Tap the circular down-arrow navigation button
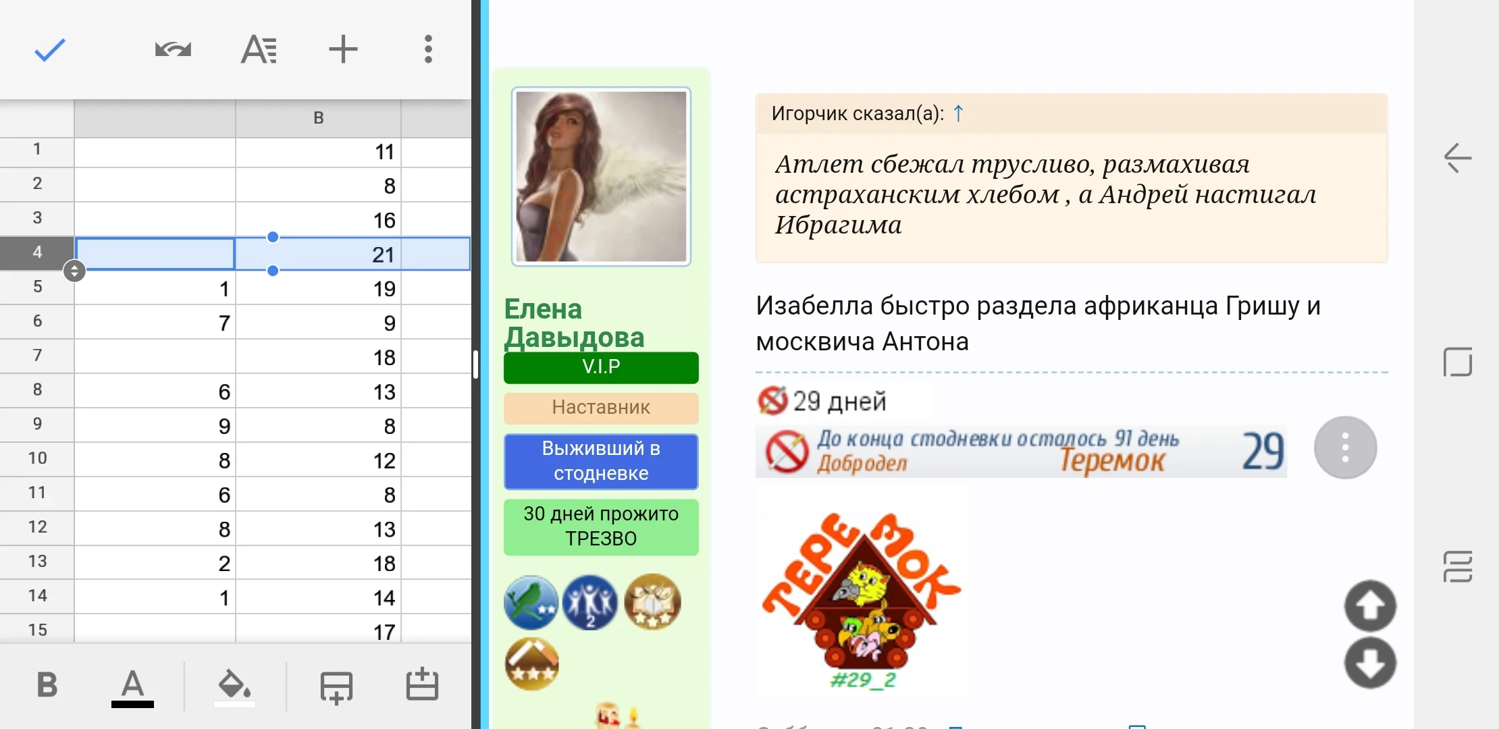 point(1372,664)
